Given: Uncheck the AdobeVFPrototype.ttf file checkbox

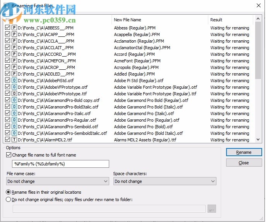Looking at the screenshot, I should point(7,93).
